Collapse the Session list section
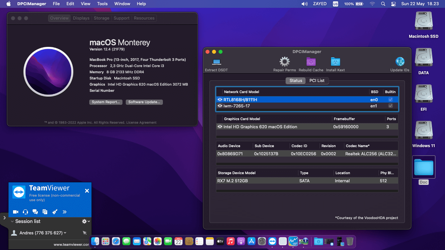 (x=12, y=221)
